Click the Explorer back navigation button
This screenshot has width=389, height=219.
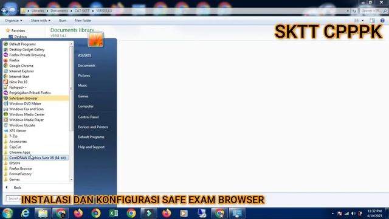click(x=4, y=11)
